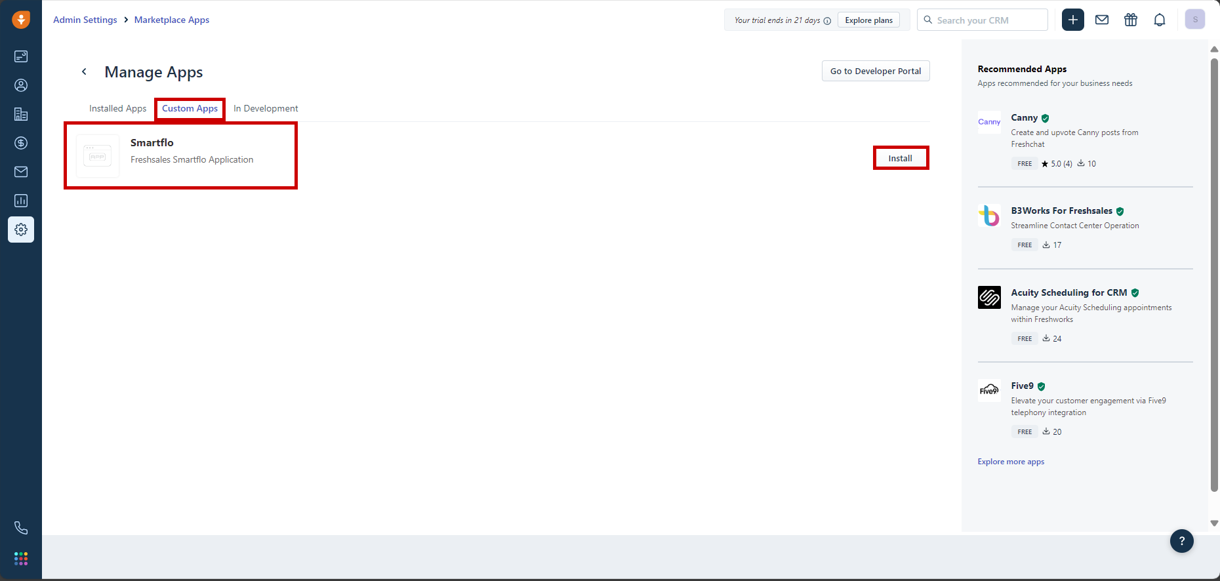This screenshot has width=1220, height=581.
Task: Click the trial ends in 21 days text
Action: click(x=777, y=20)
